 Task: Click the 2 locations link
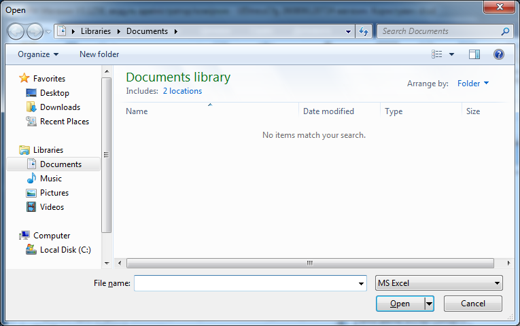[182, 91]
